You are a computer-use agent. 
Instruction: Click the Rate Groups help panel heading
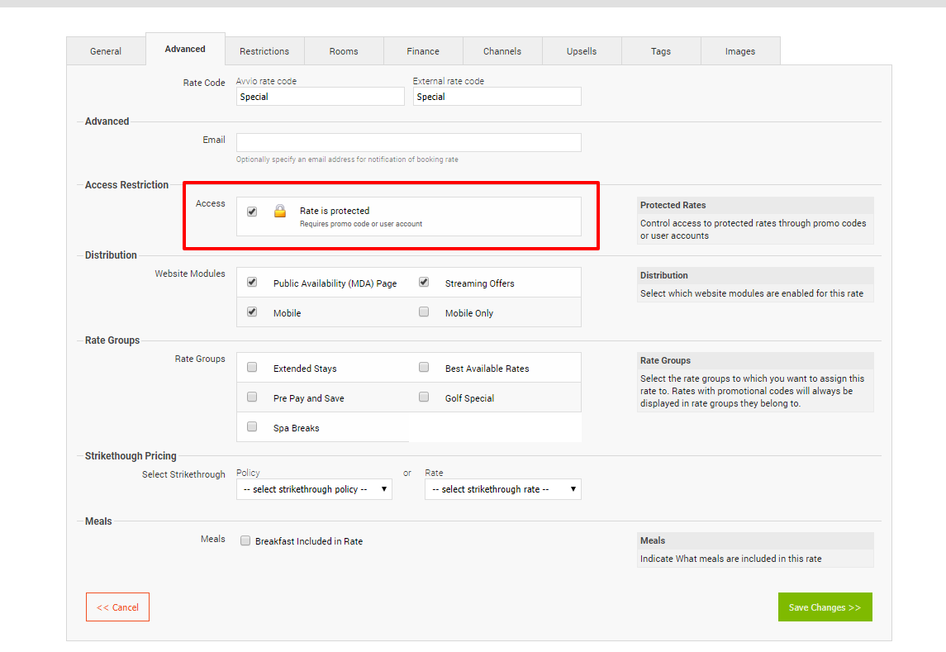(x=665, y=360)
